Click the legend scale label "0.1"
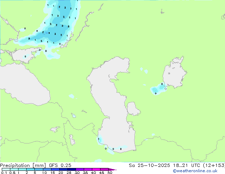This screenshot has width=225, height=174. [x=4, y=173]
